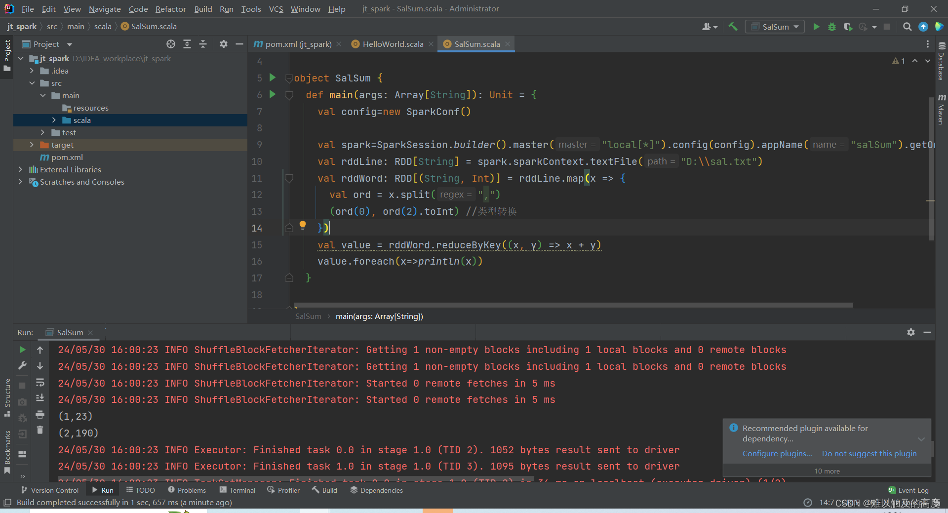Open Profiler tool window
This screenshot has height=513, width=948.
pyautogui.click(x=283, y=490)
